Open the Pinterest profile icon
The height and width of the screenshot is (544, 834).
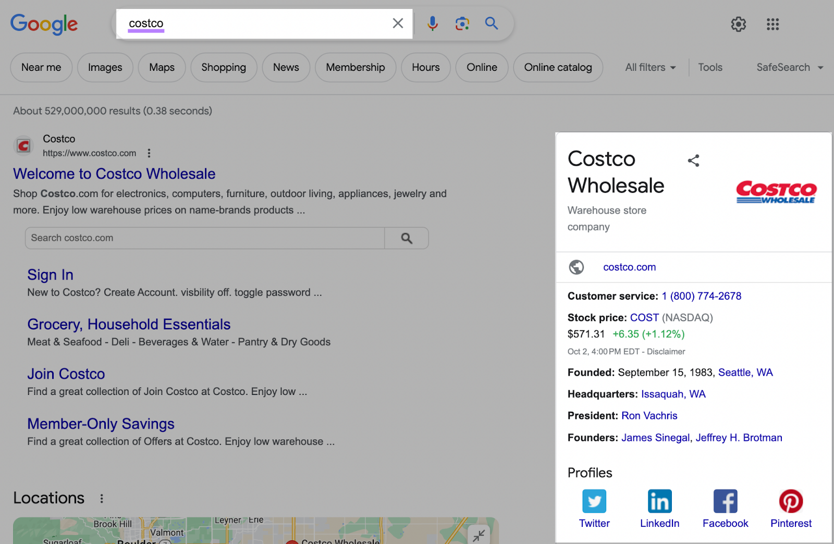(791, 501)
